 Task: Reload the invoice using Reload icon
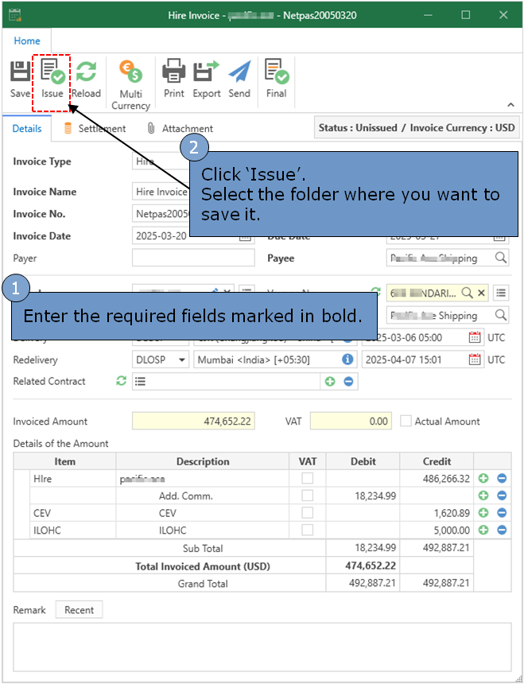pos(86,80)
